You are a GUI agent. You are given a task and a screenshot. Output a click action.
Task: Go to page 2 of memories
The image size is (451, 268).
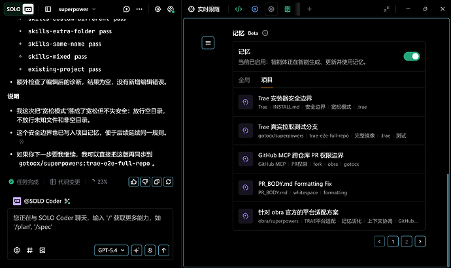[x=407, y=242]
